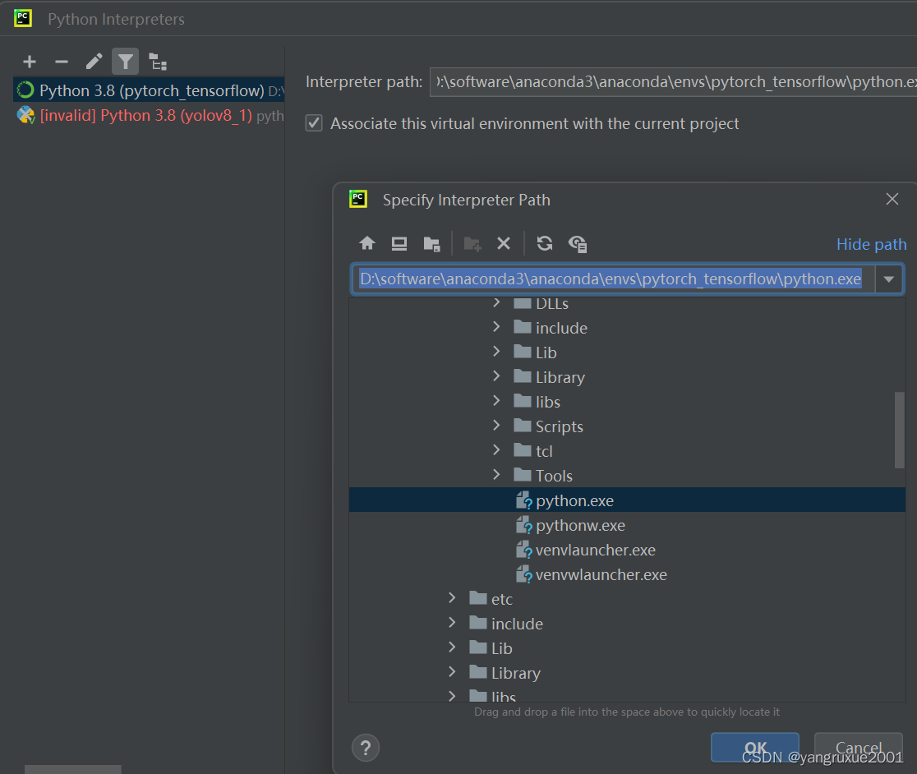Expand the include folder below etc
Viewport: 917px width, 774px height.
[x=452, y=623]
